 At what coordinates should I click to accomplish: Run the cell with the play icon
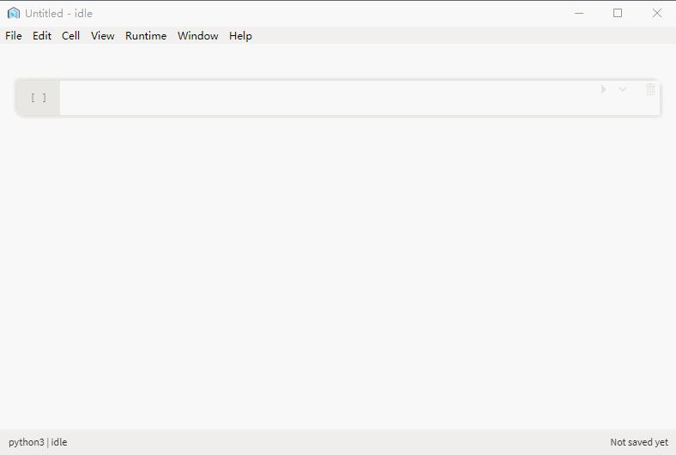coord(603,89)
